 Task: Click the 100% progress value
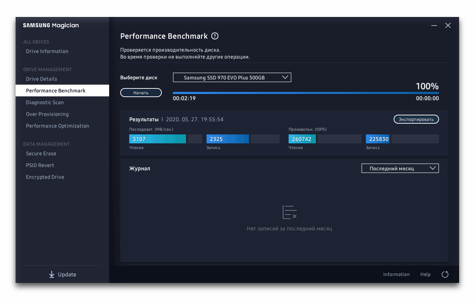point(427,86)
